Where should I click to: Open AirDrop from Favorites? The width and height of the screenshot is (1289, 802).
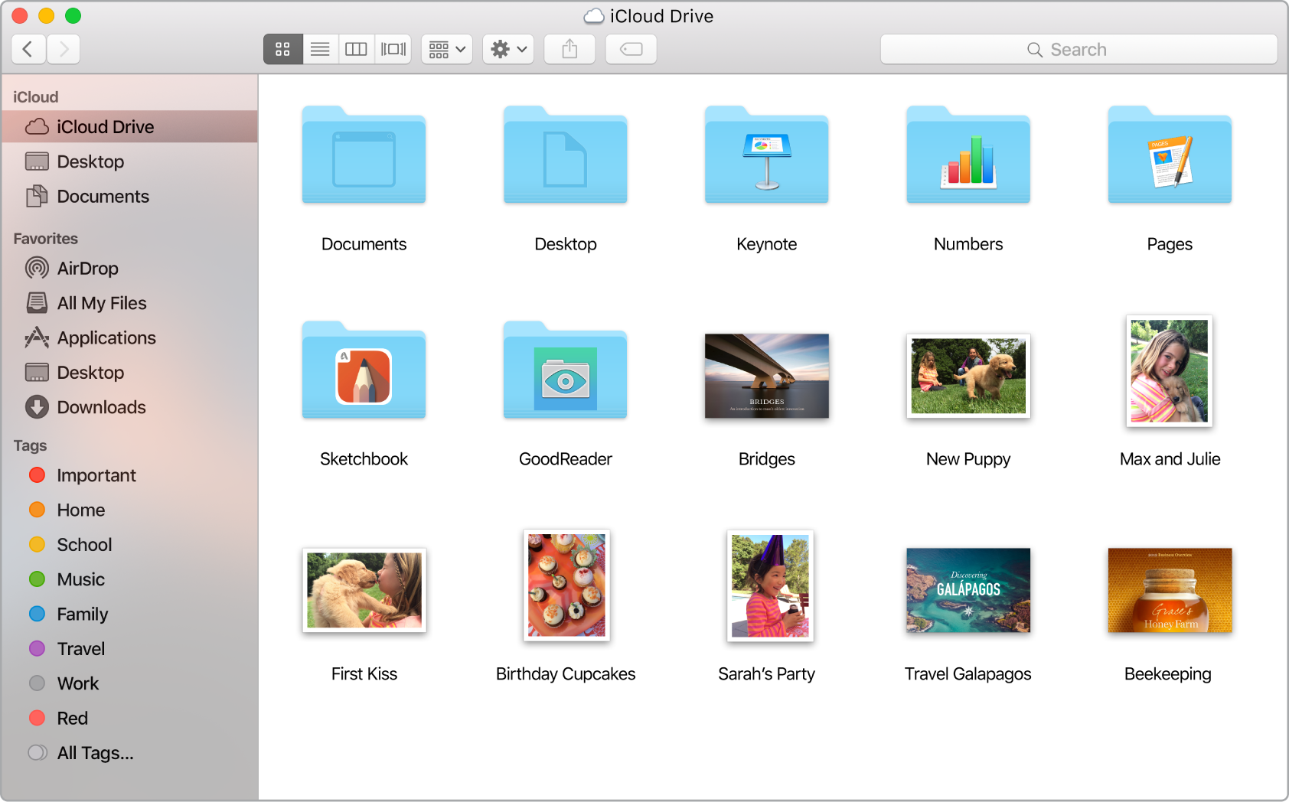[129, 269]
